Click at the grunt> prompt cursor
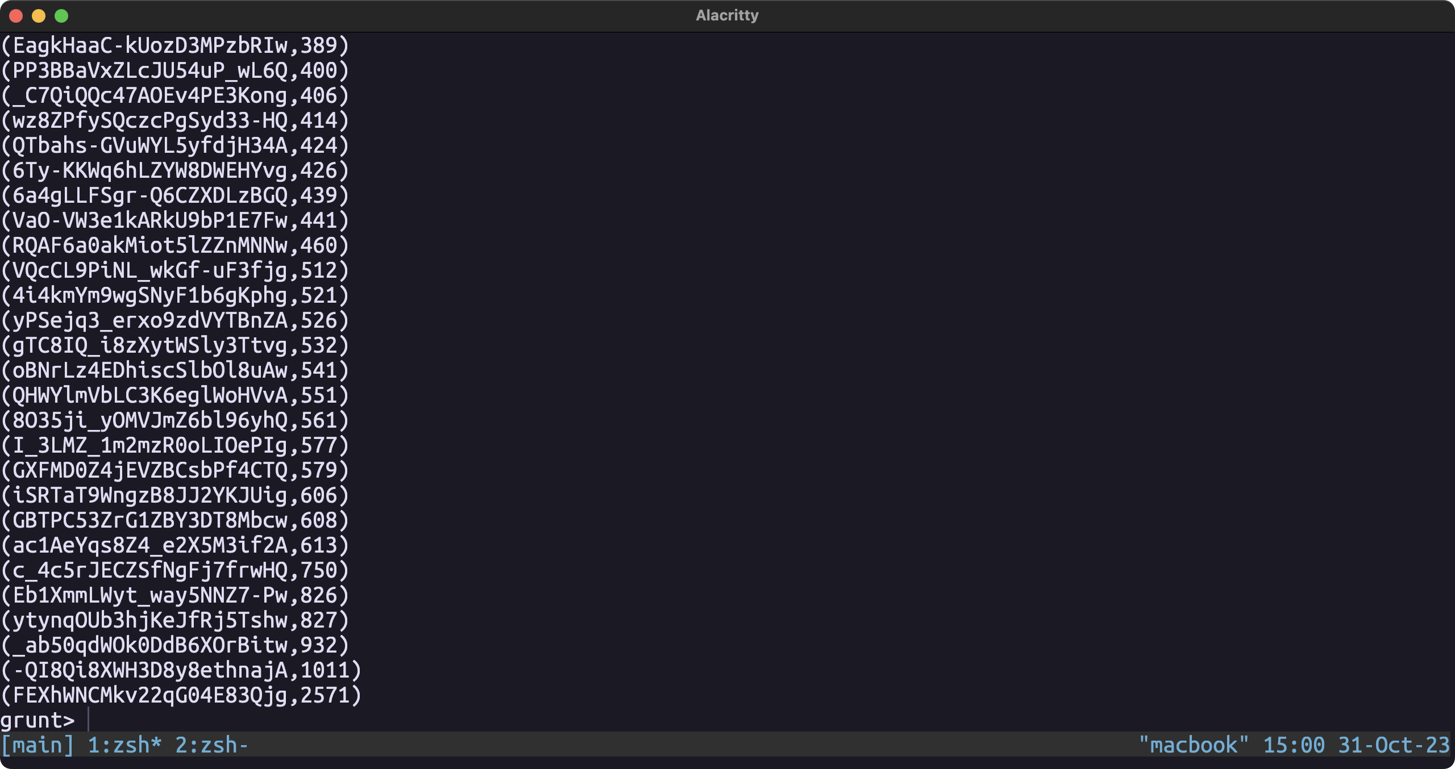 (x=89, y=720)
